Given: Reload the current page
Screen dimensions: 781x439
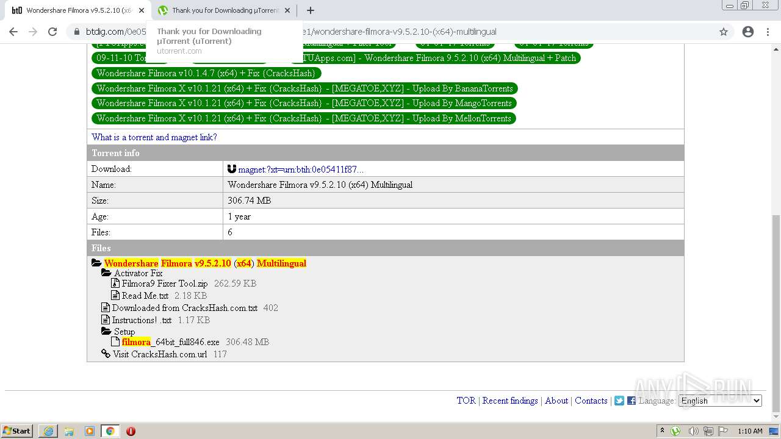Looking at the screenshot, I should click(52, 32).
